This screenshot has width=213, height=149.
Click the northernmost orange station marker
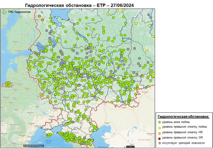[x=39, y=16]
